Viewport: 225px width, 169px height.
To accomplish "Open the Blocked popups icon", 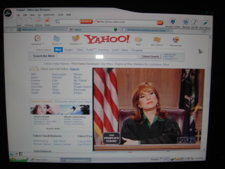I will click(186, 23).
